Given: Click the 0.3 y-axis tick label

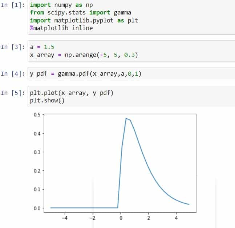Looking at the screenshot, I should (37, 152).
